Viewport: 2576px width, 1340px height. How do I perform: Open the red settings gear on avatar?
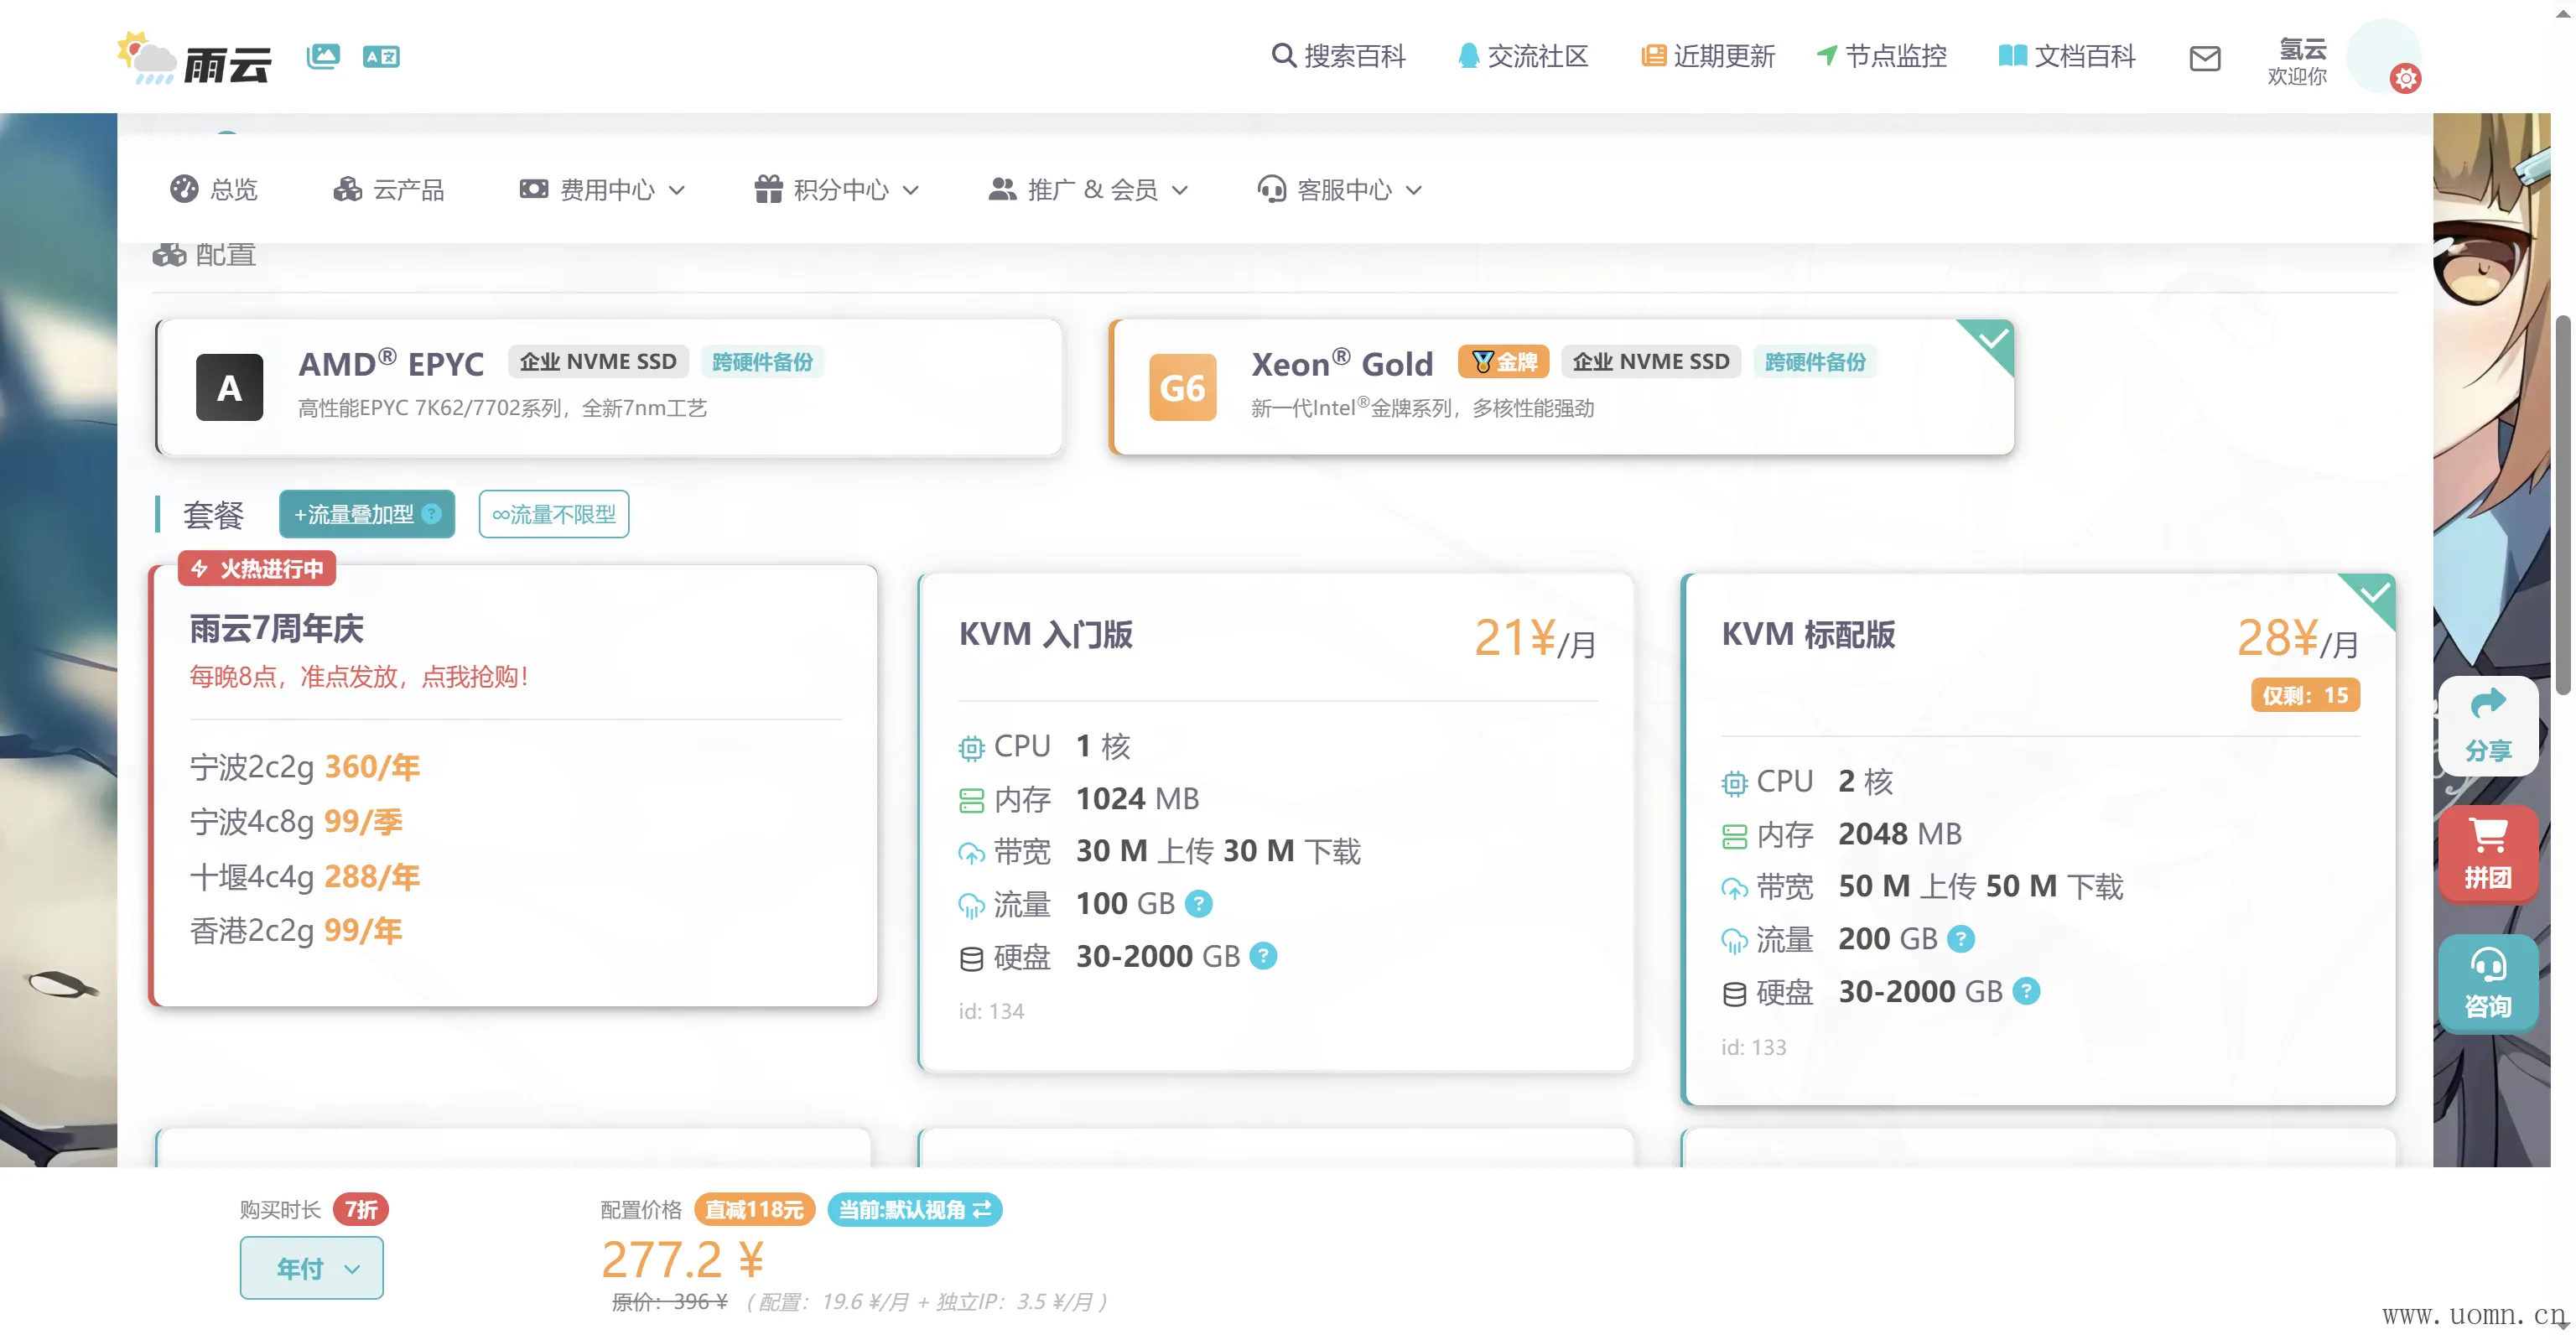[x=2405, y=78]
